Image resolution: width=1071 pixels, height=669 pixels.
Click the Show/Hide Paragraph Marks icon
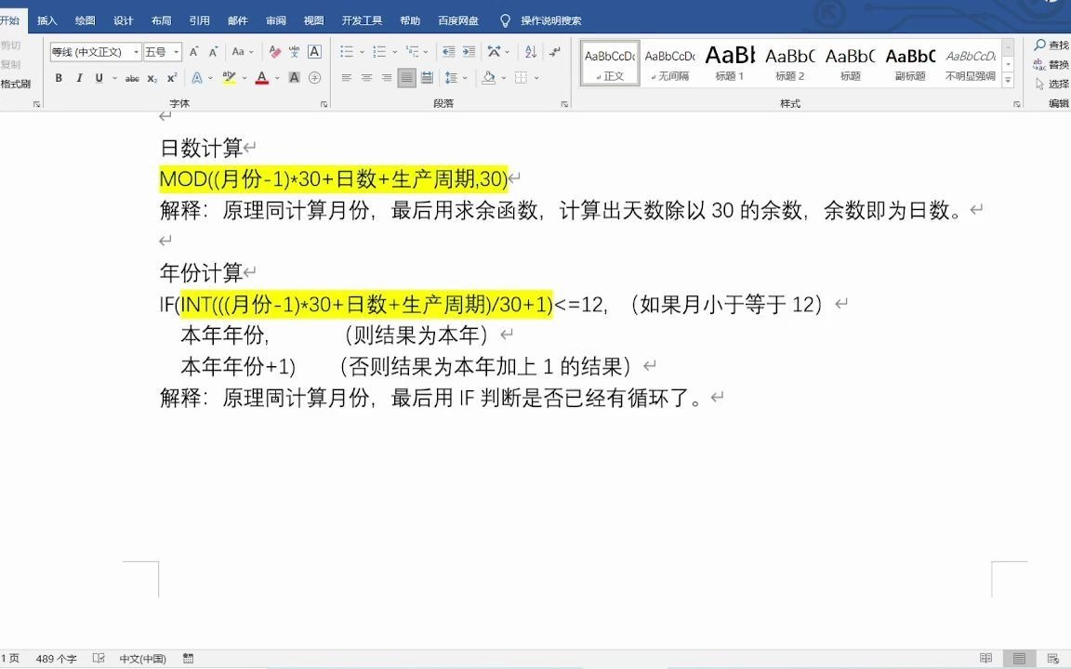pos(555,52)
